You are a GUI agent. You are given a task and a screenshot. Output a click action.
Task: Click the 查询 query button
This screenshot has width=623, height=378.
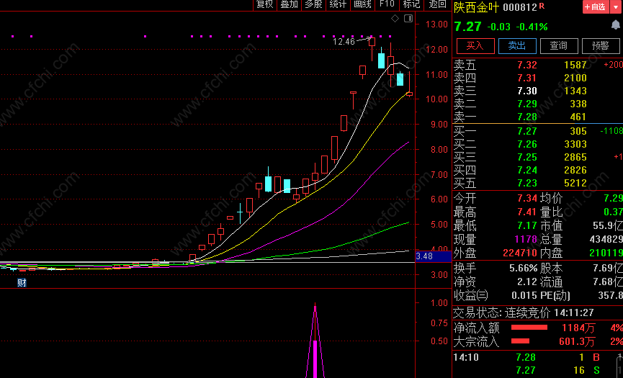559,45
